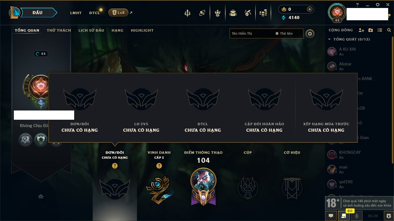Click the add friend icon
Image resolution: width=394 pixels, height=221 pixels.
(x=361, y=30)
